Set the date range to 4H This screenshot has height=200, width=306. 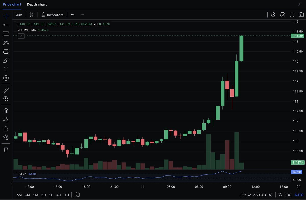pyautogui.click(x=59, y=195)
